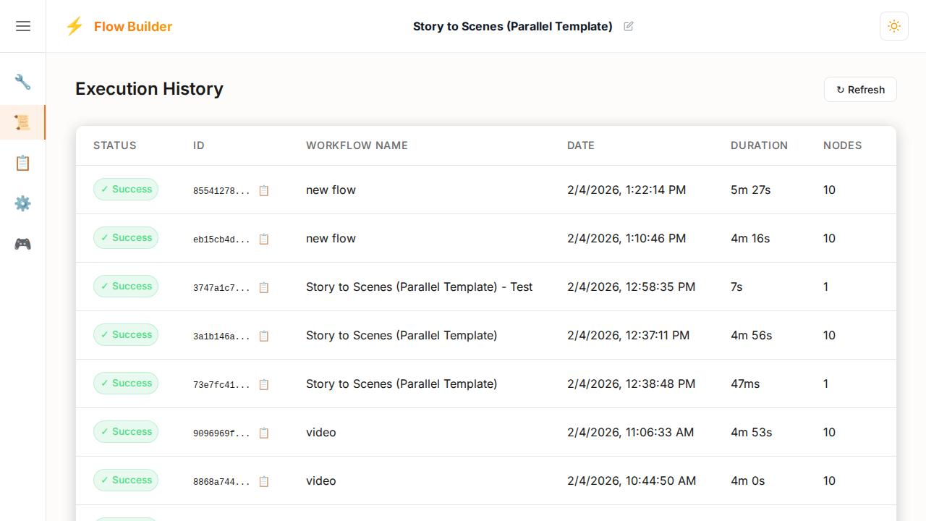Image resolution: width=926 pixels, height=521 pixels.
Task: Edit the workflow title pencil icon
Action: click(629, 26)
